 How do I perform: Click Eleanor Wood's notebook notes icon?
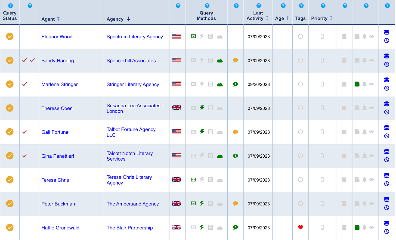(x=344, y=36)
